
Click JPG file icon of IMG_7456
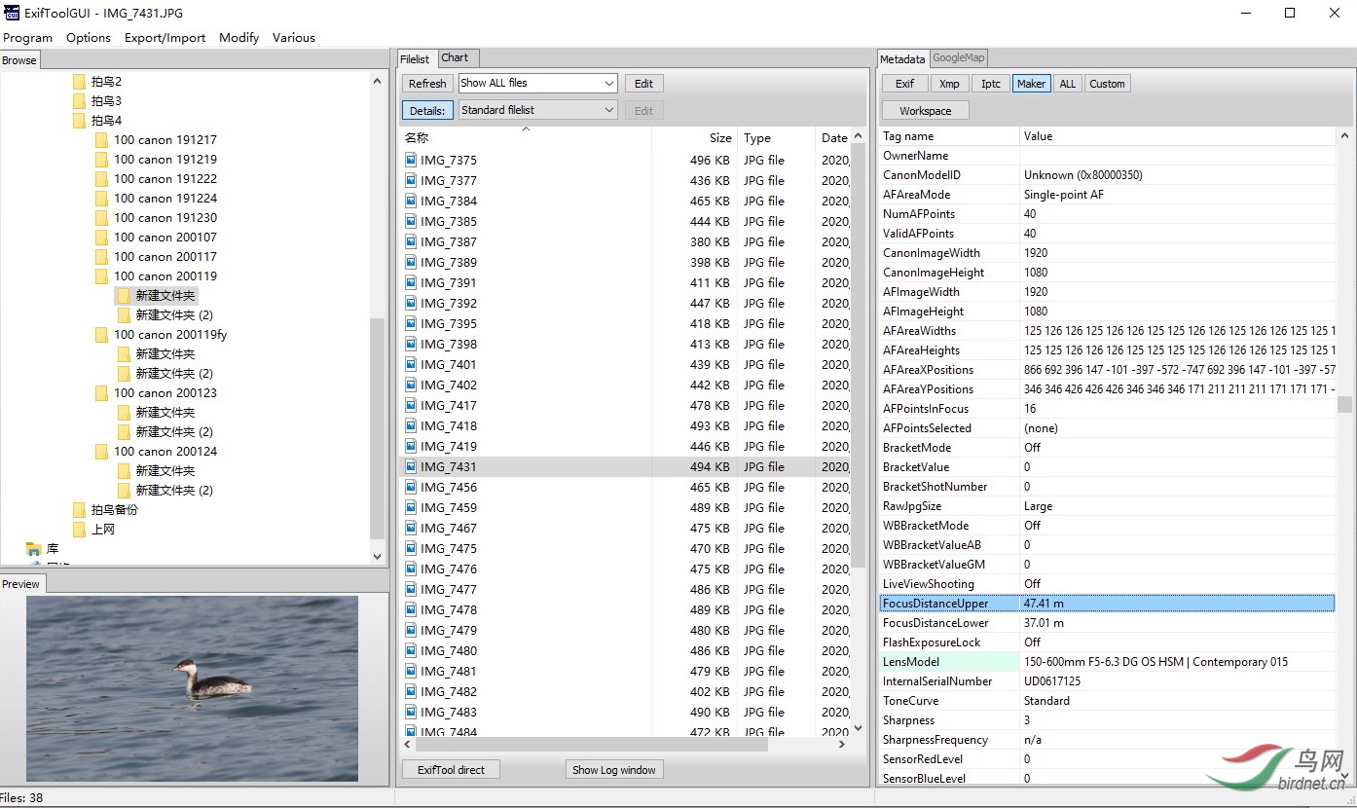411,487
